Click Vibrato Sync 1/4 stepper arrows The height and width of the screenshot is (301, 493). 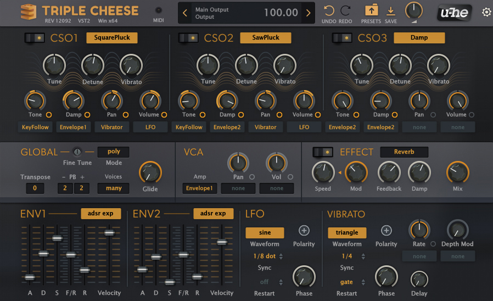coord(363,257)
